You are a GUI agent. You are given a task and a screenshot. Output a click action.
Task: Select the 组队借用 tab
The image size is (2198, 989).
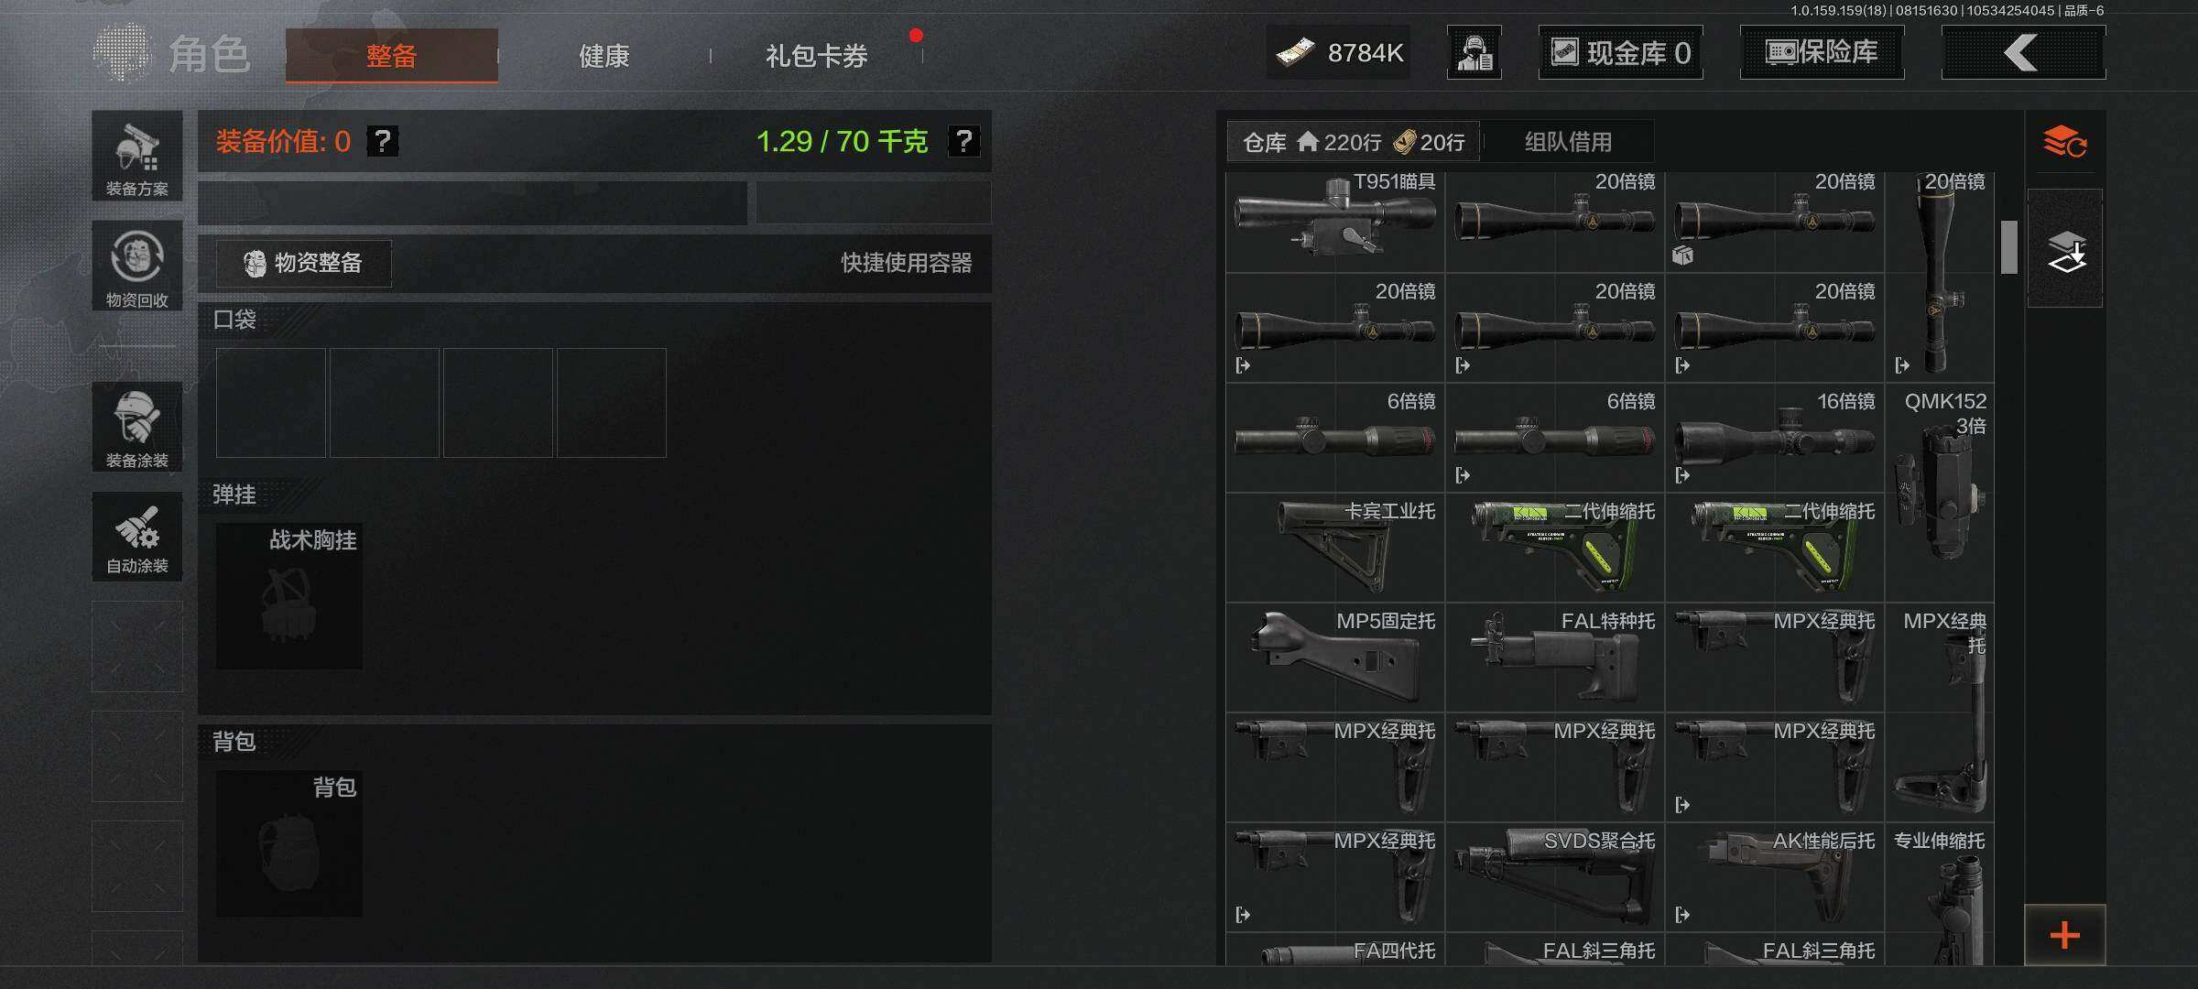pos(1568,142)
